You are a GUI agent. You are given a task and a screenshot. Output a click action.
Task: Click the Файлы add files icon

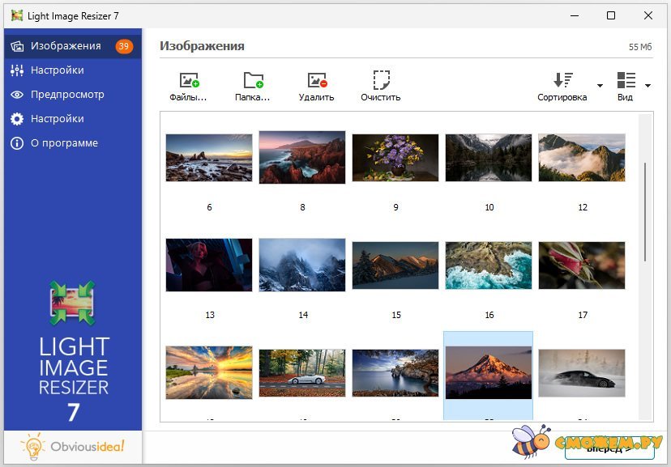point(189,80)
